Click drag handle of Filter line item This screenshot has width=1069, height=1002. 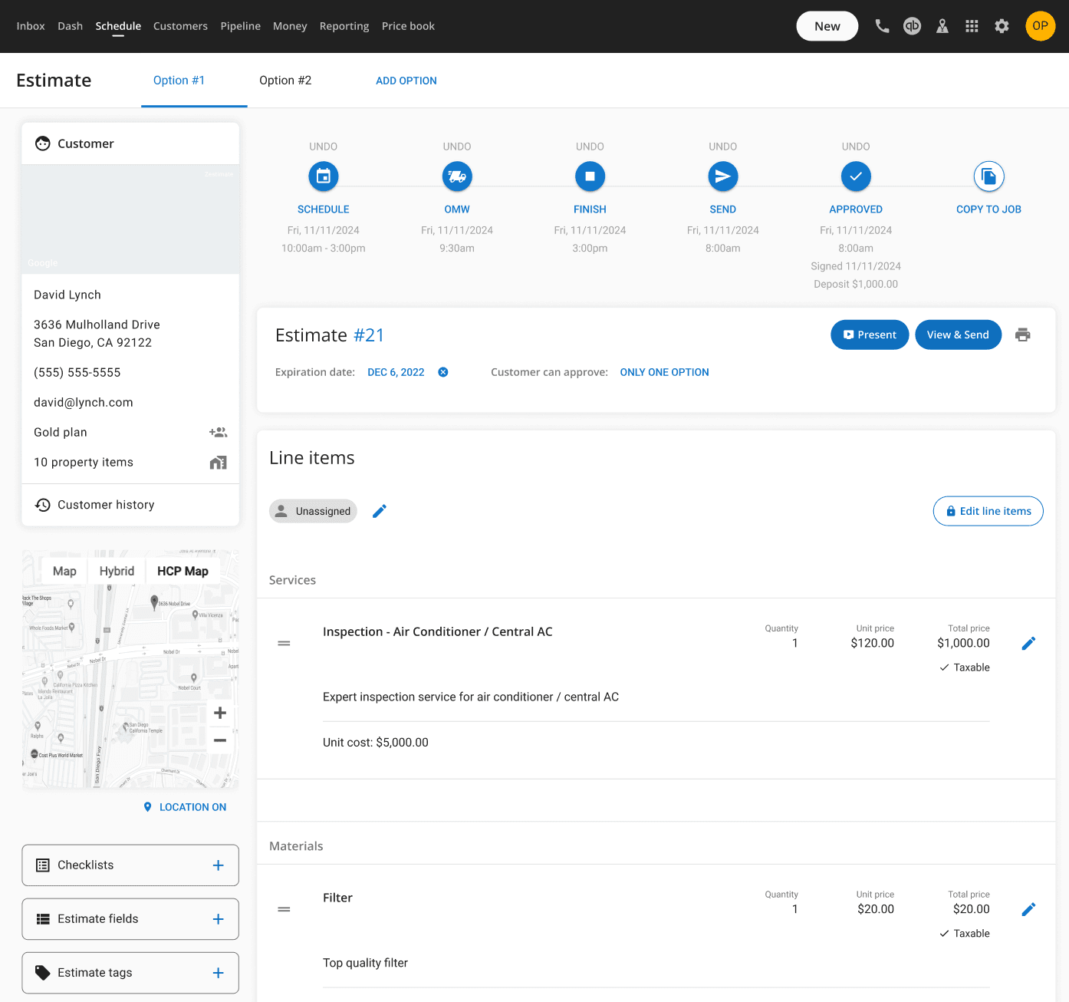284,909
